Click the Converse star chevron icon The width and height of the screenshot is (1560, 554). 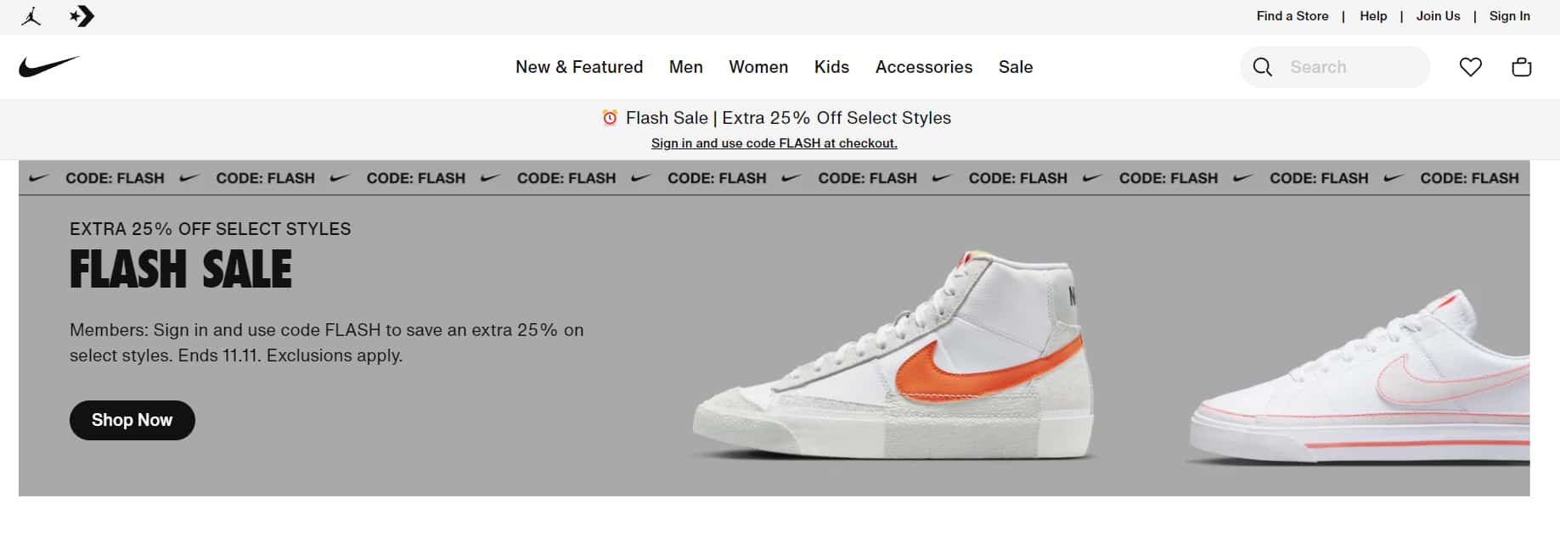pos(81,15)
